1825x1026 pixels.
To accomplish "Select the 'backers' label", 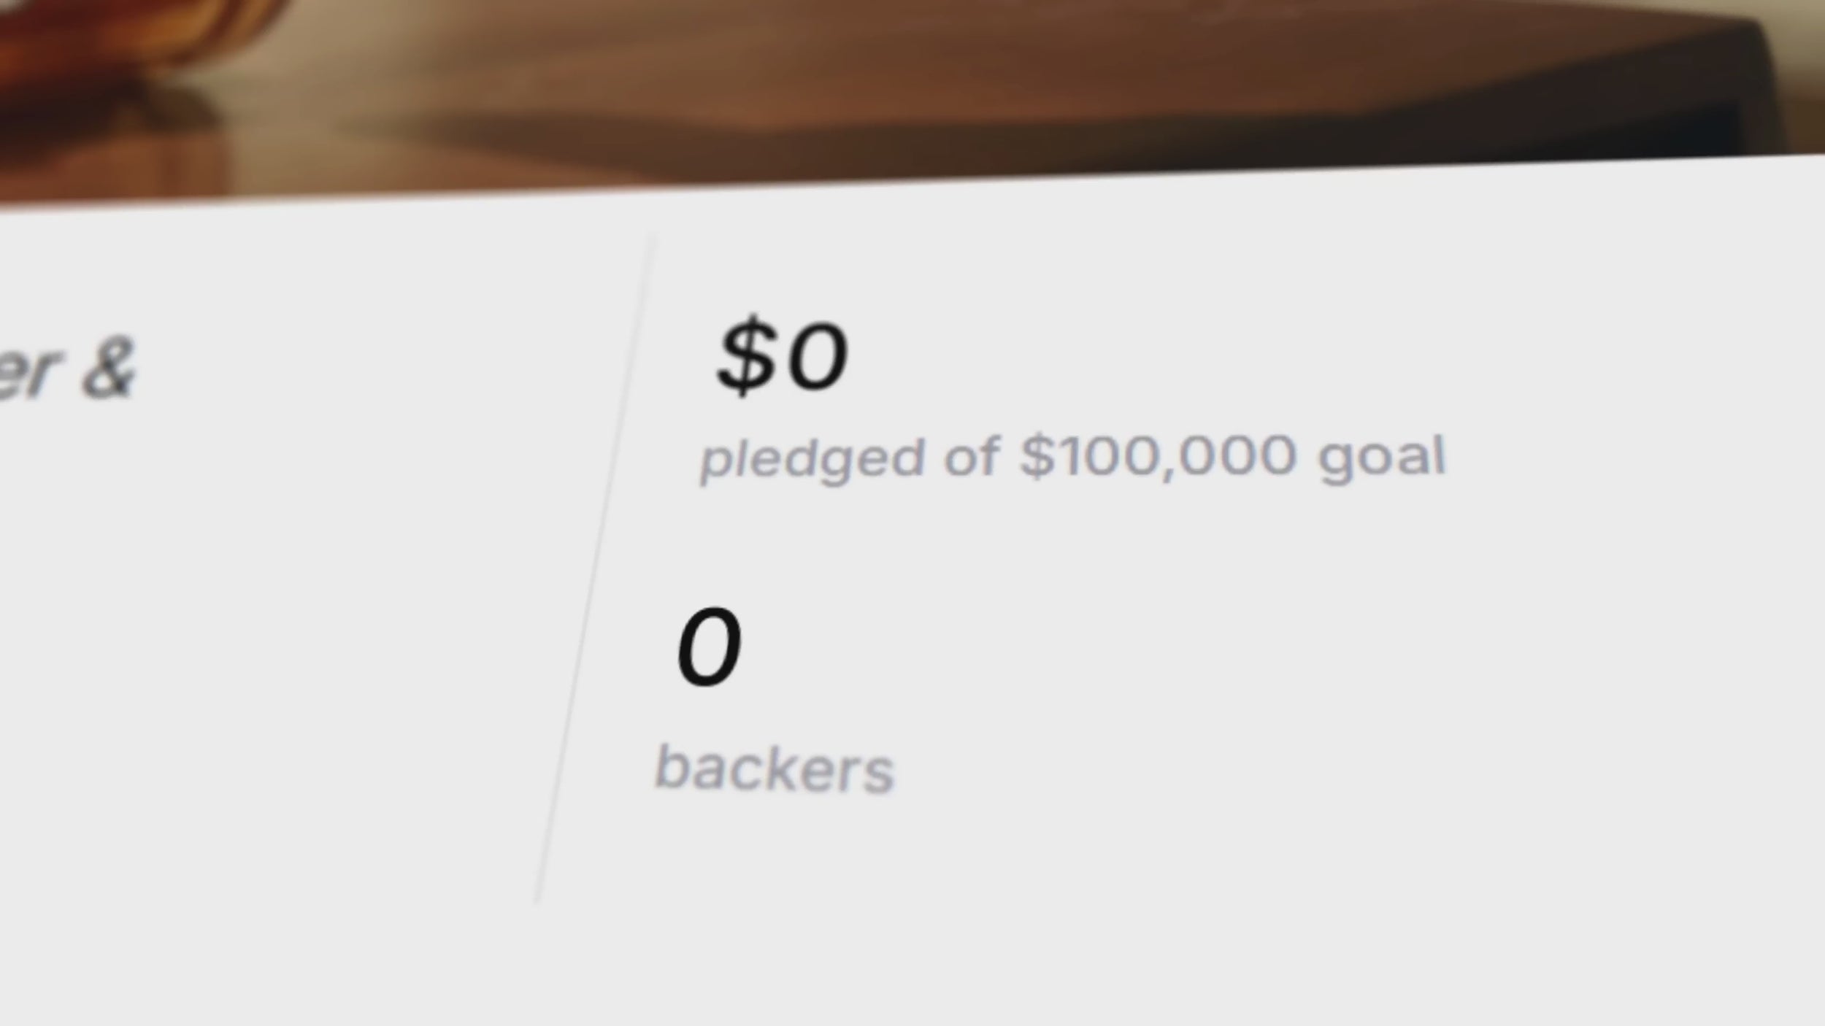I will click(775, 768).
